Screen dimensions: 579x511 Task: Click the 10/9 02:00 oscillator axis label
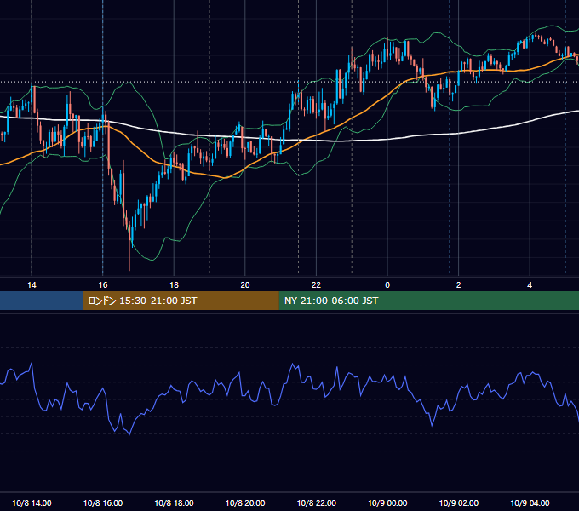[x=459, y=502]
